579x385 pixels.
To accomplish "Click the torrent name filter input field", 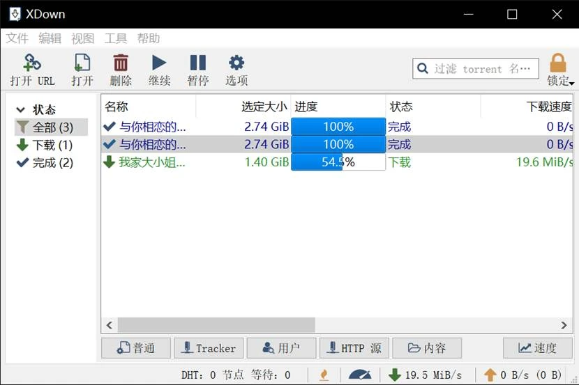I will click(476, 68).
